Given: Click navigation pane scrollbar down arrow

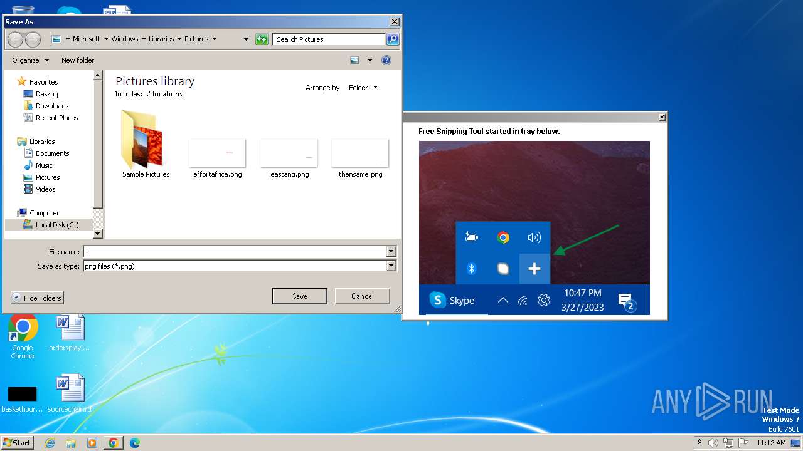Looking at the screenshot, I should (97, 234).
